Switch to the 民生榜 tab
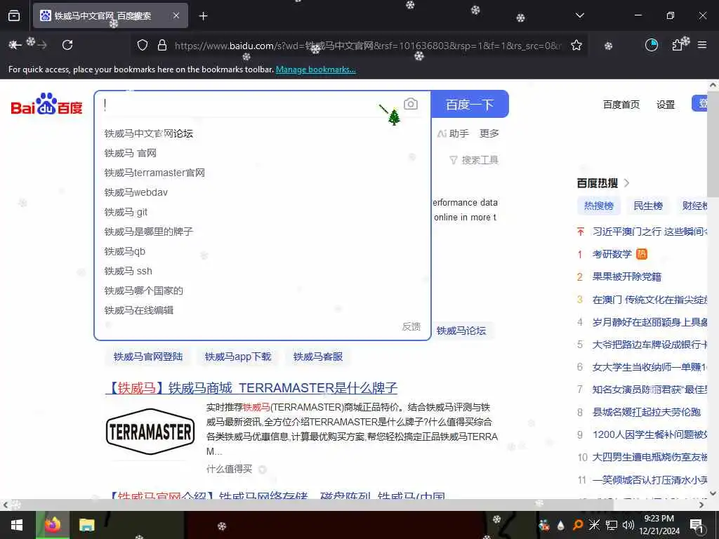The height and width of the screenshot is (539, 719). coord(648,206)
